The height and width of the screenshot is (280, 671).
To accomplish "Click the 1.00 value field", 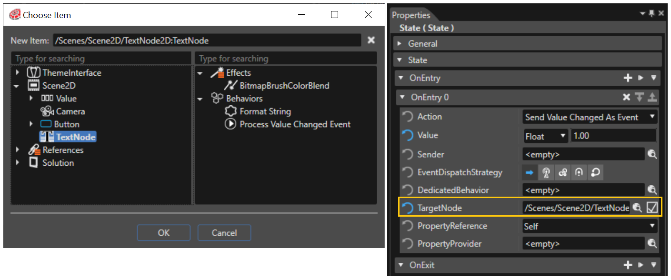I will point(614,136).
